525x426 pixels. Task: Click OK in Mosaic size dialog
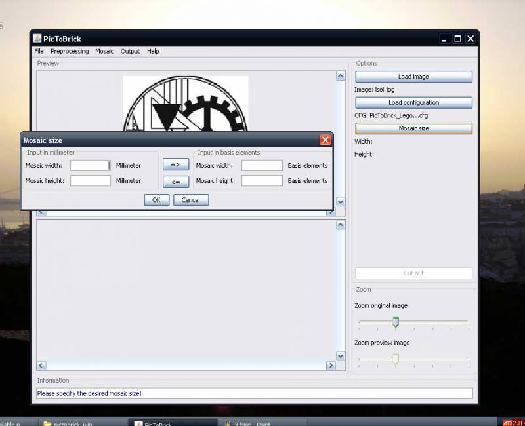(156, 200)
